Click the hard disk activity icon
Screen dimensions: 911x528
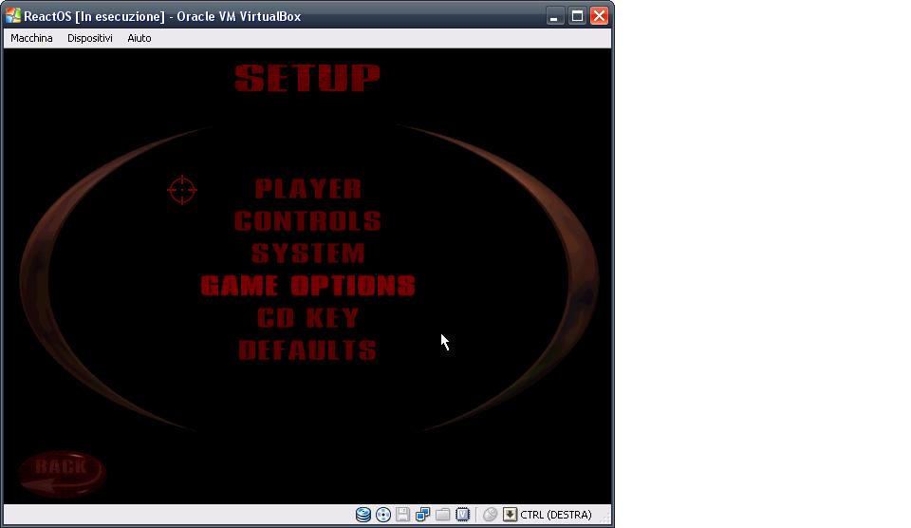tap(363, 515)
